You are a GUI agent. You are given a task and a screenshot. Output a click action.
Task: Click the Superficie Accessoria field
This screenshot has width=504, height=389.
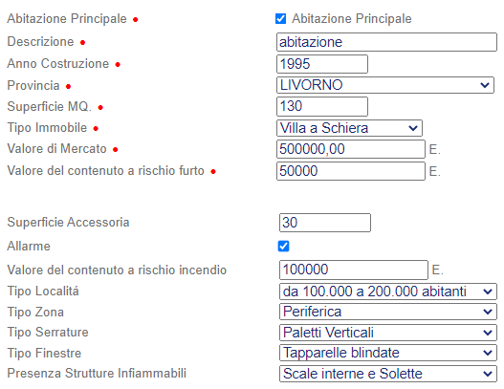coord(325,223)
